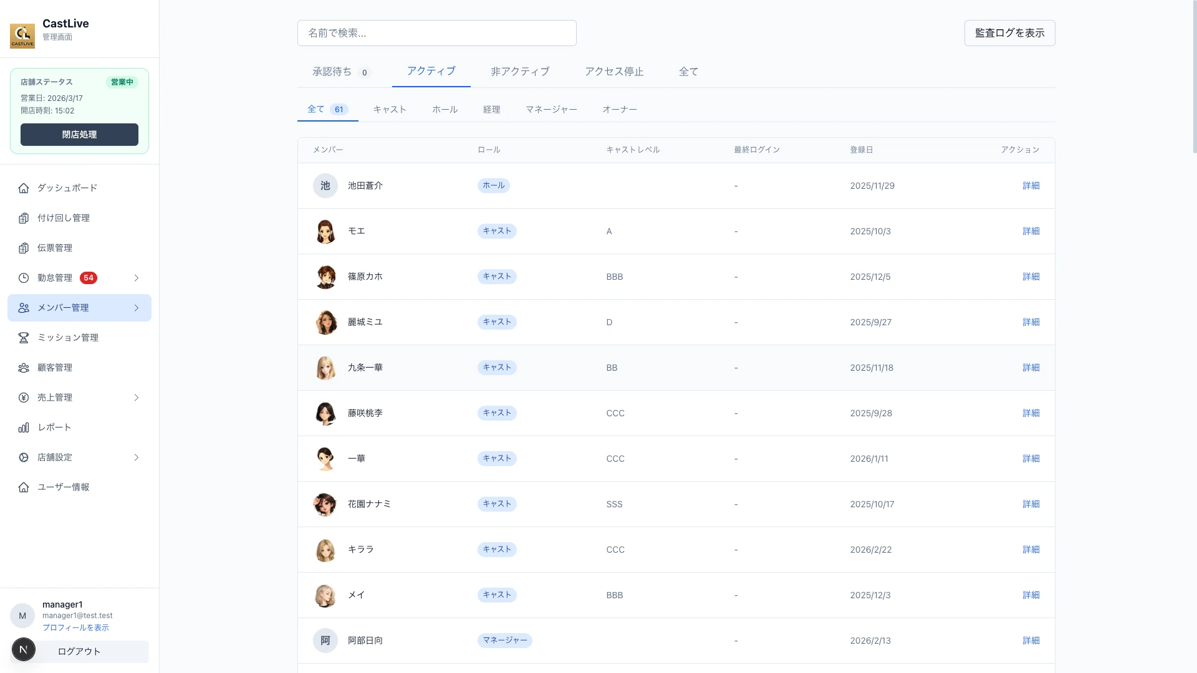Open 店舗設定 via the gear icon
The height and width of the screenshot is (673, 1197).
(24, 457)
